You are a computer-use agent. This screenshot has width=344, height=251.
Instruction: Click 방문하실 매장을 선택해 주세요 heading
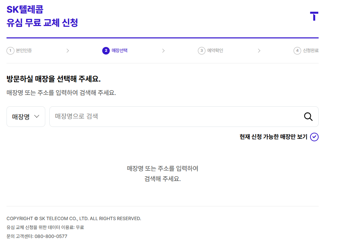tap(54, 79)
